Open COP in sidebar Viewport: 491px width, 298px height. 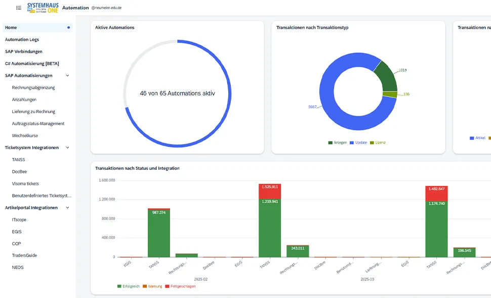[16, 243]
